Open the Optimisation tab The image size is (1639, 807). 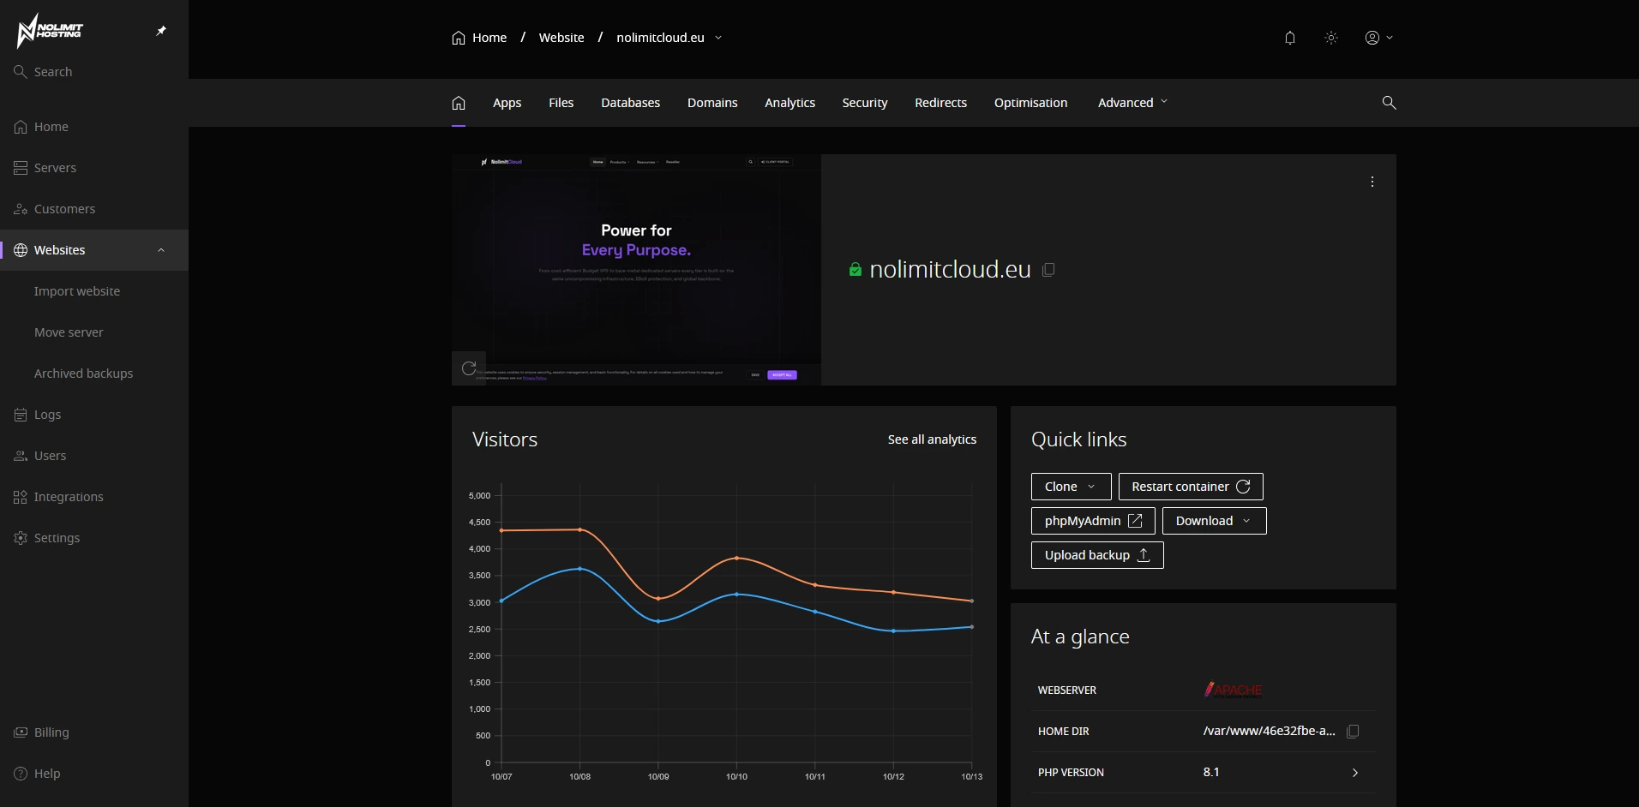(1030, 103)
